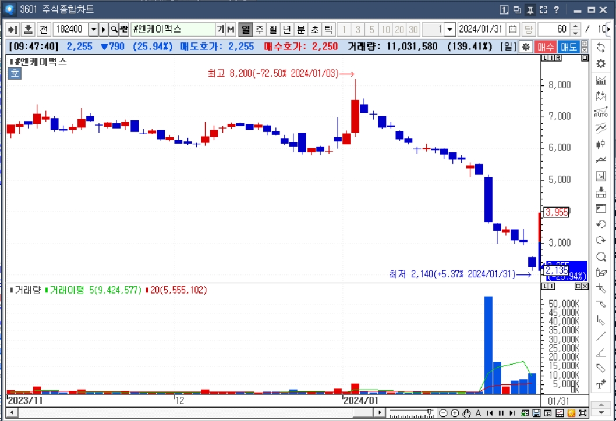Click the stock name field #엔케이맥스

coord(173,29)
